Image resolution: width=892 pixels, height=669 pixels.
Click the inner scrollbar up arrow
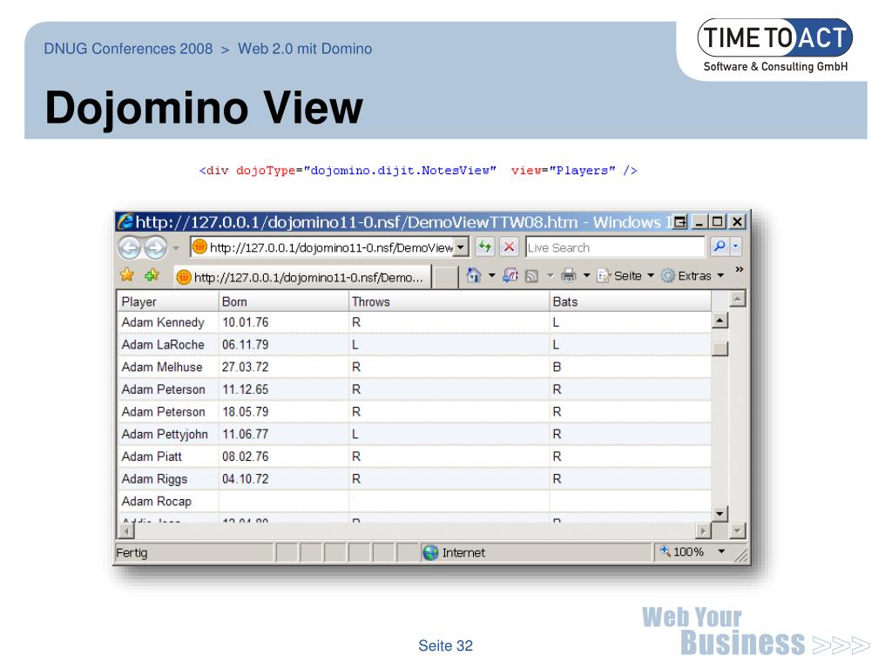pyautogui.click(x=720, y=321)
